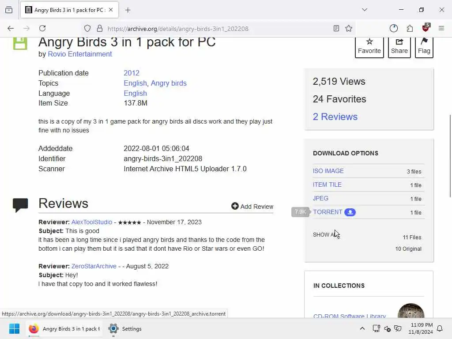Open the network status tray icon
This screenshot has width=452, height=339.
[x=376, y=328]
